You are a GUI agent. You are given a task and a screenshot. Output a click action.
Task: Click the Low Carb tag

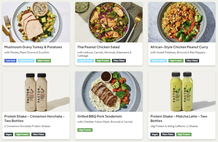[10, 61]
